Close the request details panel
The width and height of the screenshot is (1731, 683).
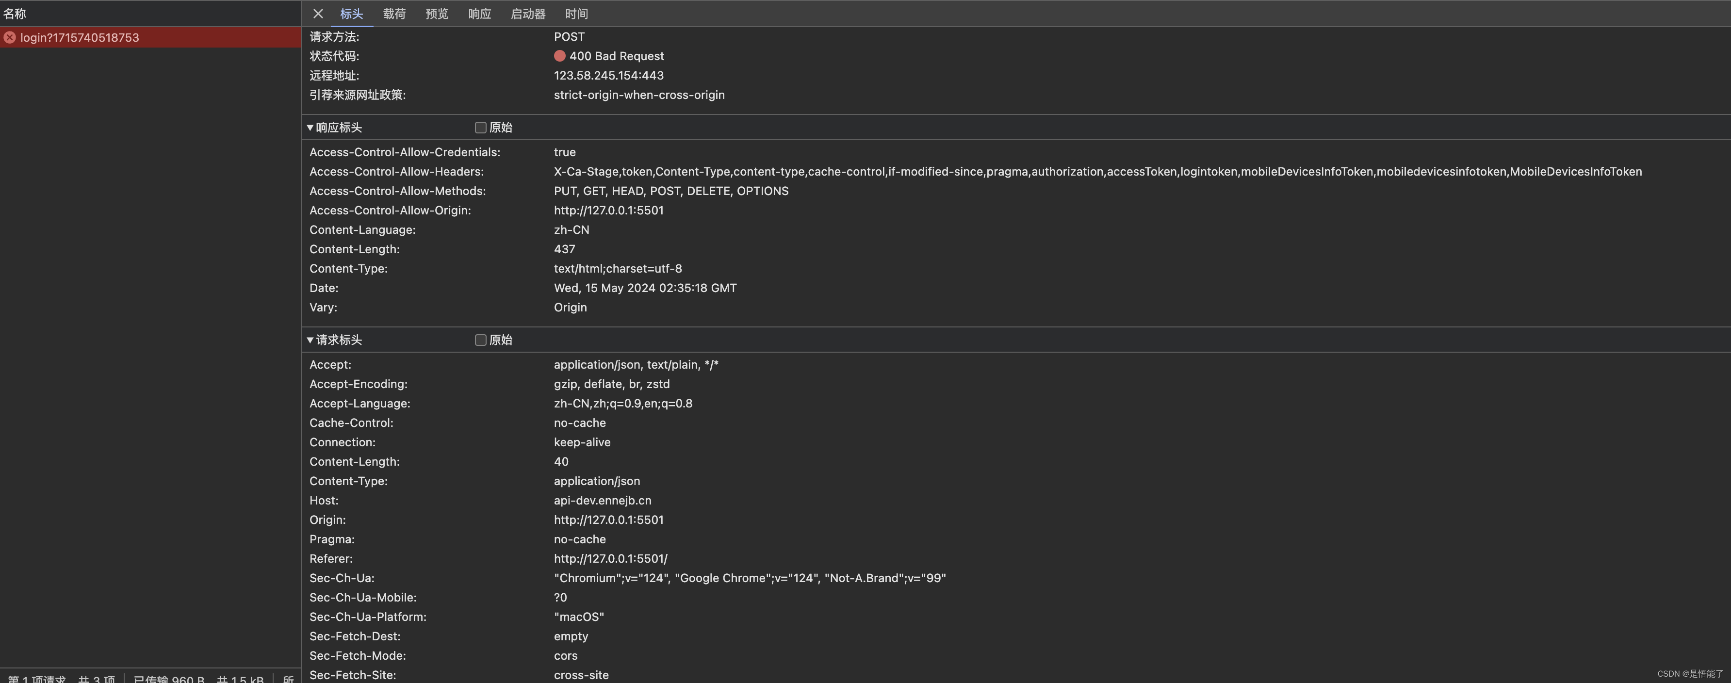tap(318, 14)
